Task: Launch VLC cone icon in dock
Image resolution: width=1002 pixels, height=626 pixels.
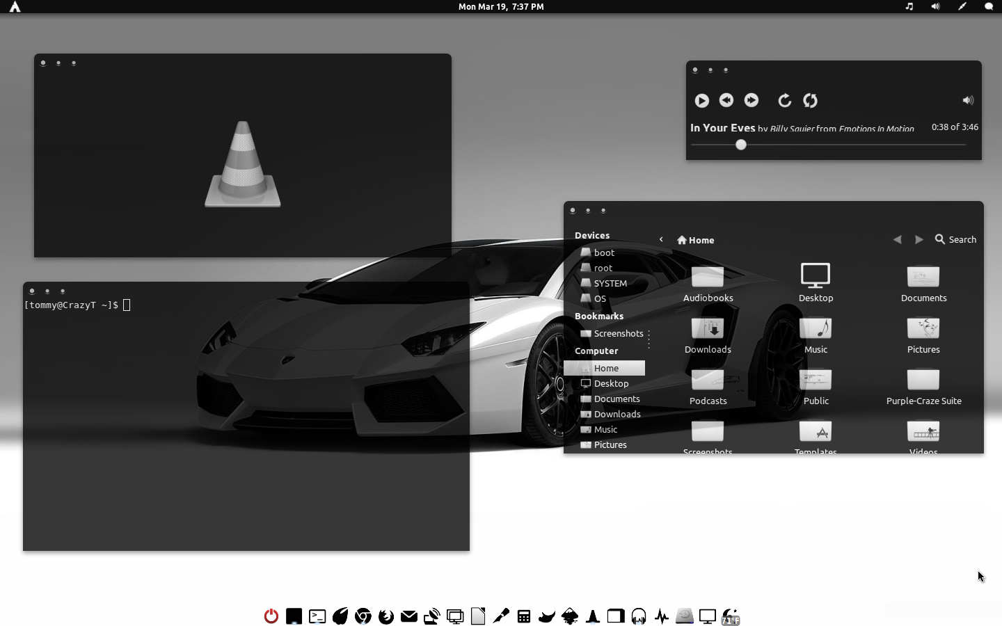Action: pyautogui.click(x=593, y=616)
